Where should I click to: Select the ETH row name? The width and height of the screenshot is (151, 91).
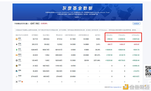(20, 44)
